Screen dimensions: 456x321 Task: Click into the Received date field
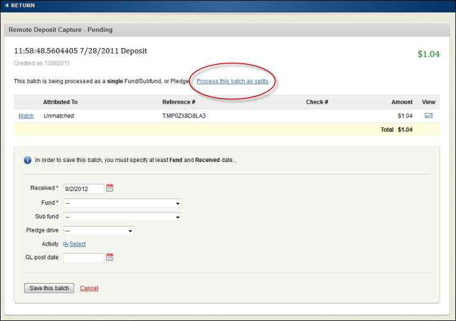83,189
